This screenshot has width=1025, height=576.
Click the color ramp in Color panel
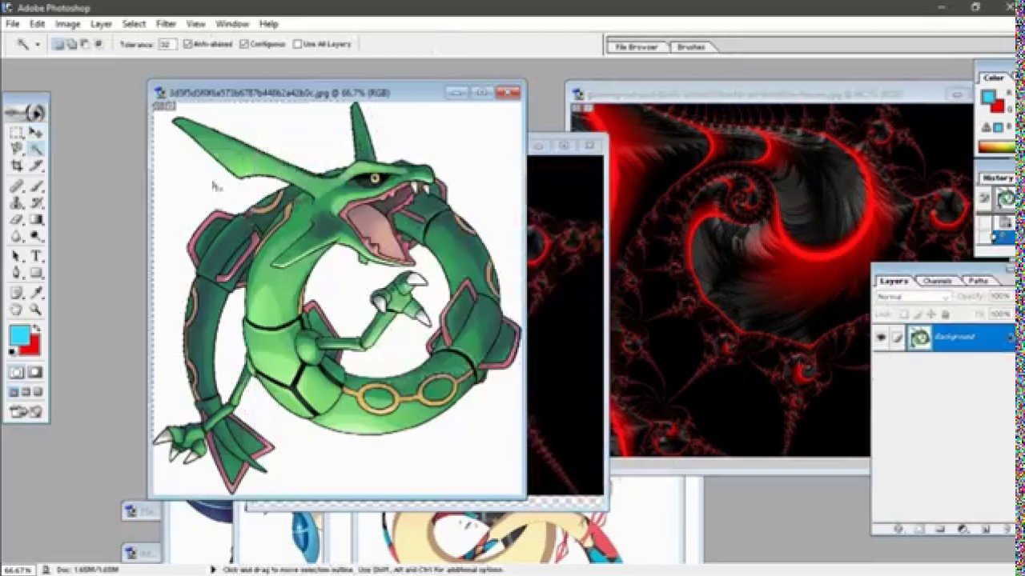tap(997, 146)
